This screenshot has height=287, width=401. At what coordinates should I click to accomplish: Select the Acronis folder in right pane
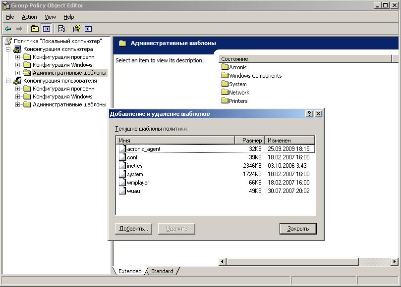coord(237,67)
